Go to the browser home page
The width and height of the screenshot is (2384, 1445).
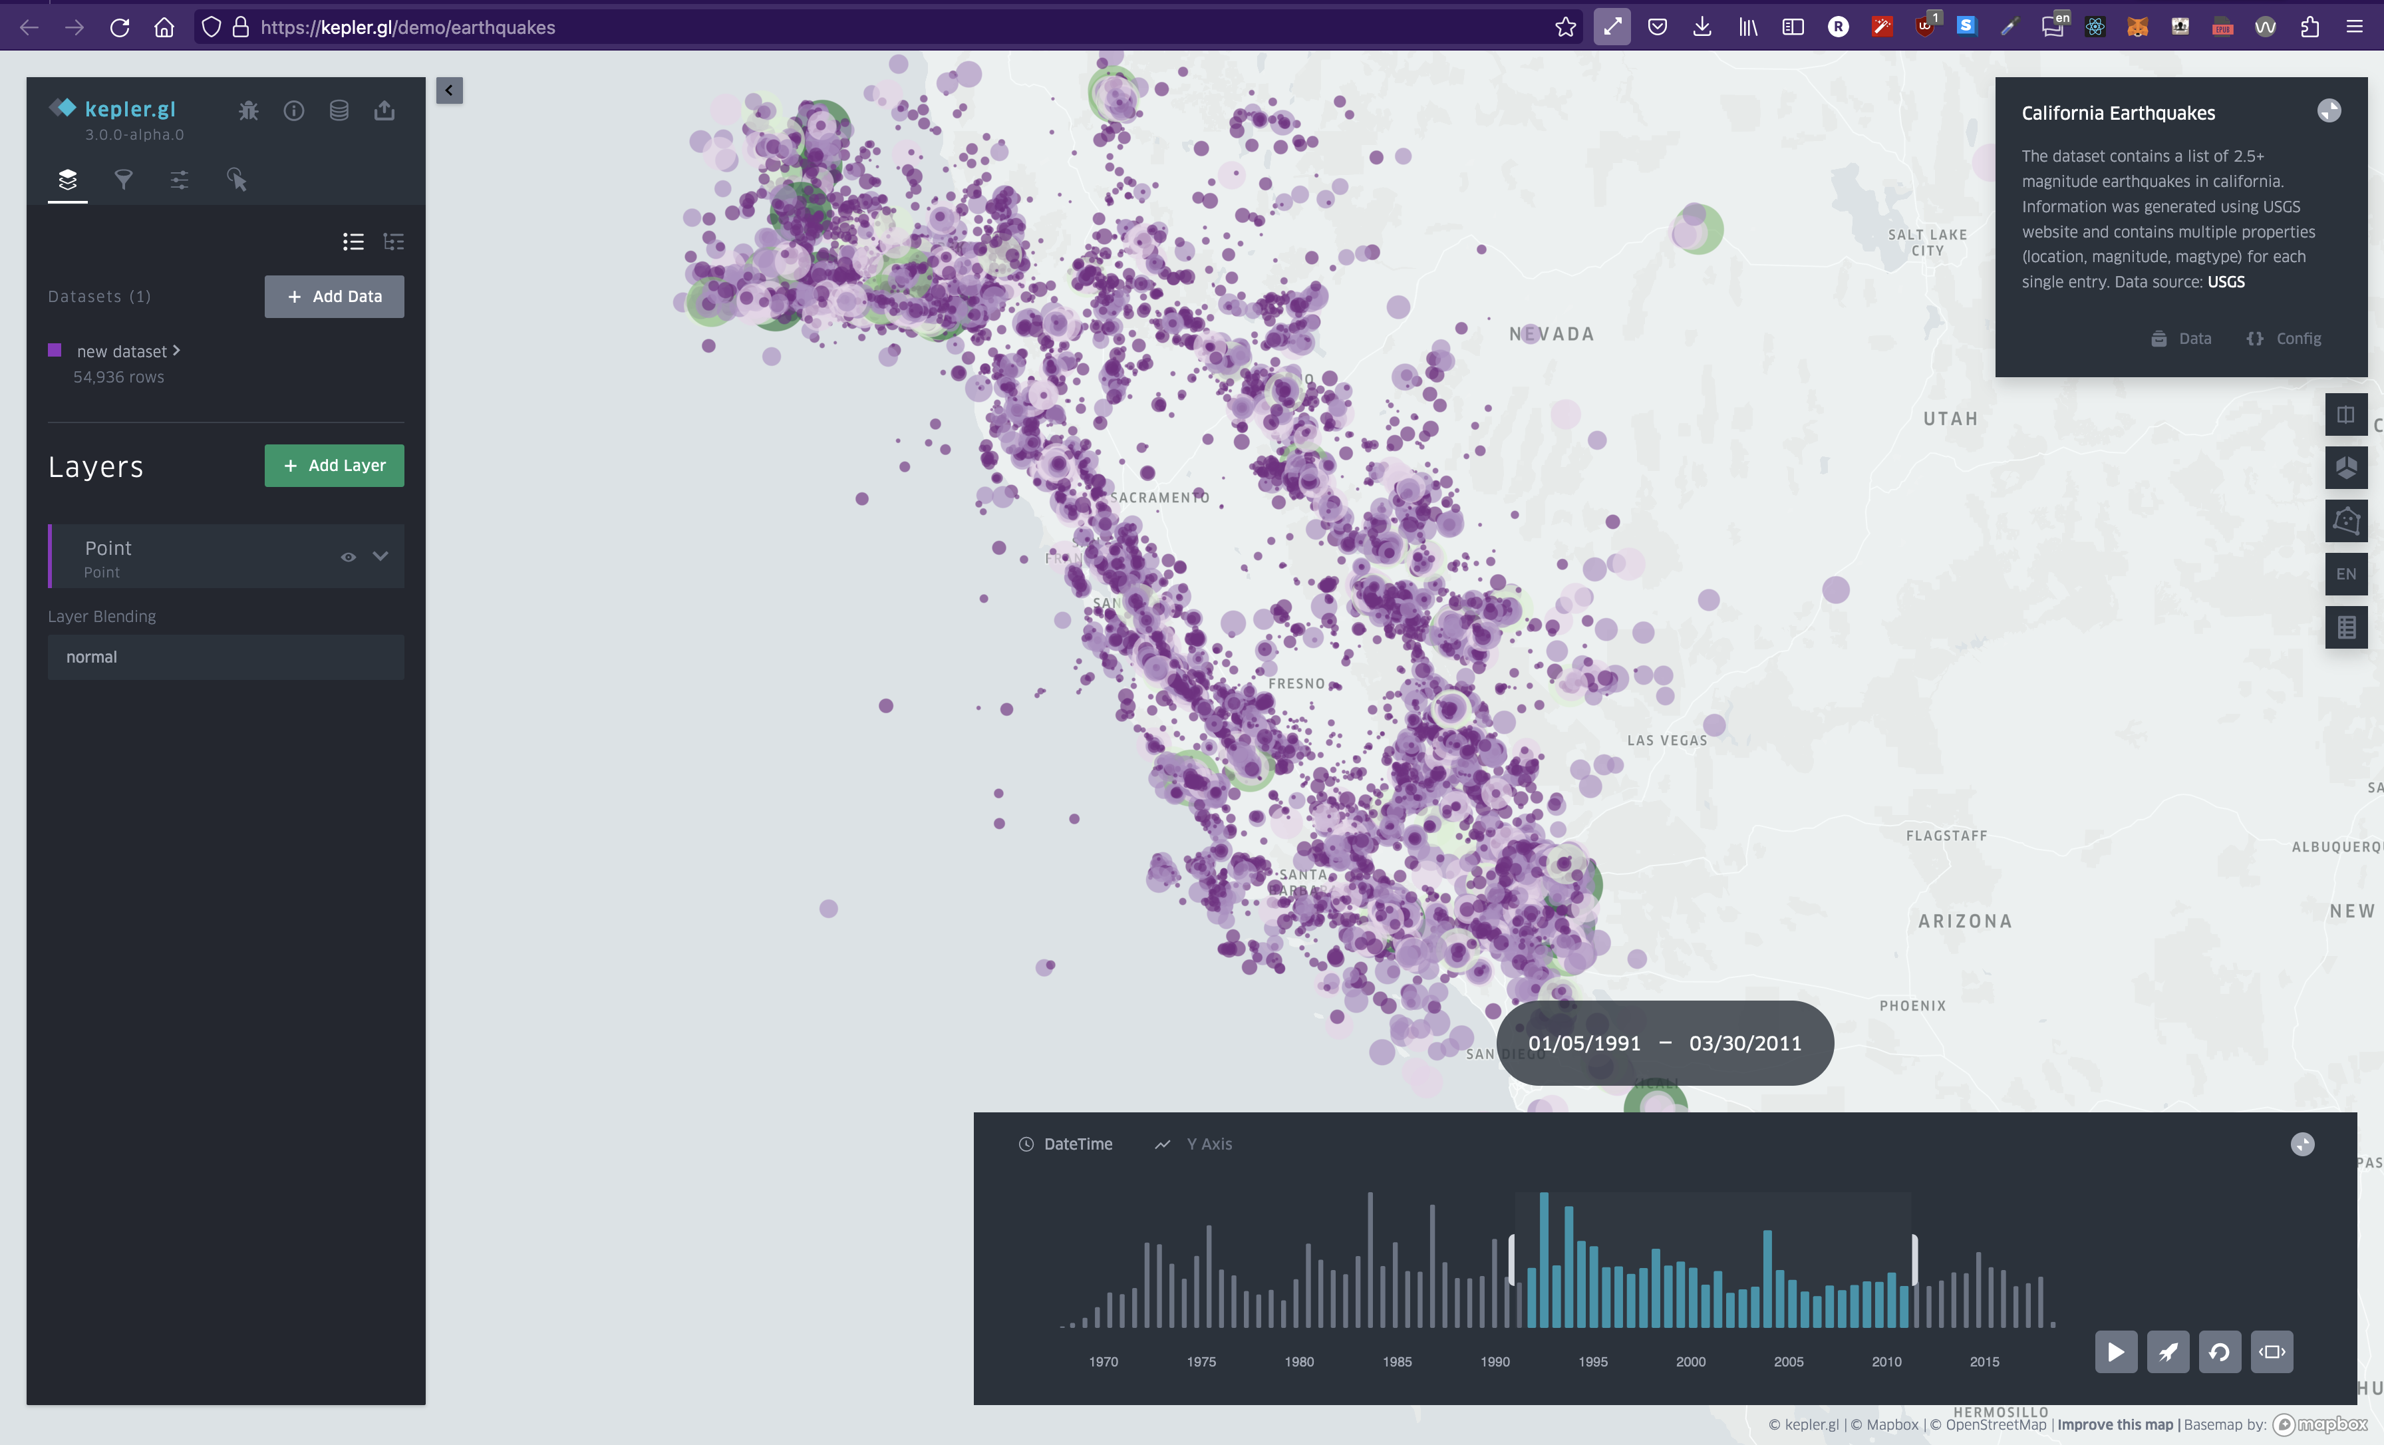click(x=164, y=27)
